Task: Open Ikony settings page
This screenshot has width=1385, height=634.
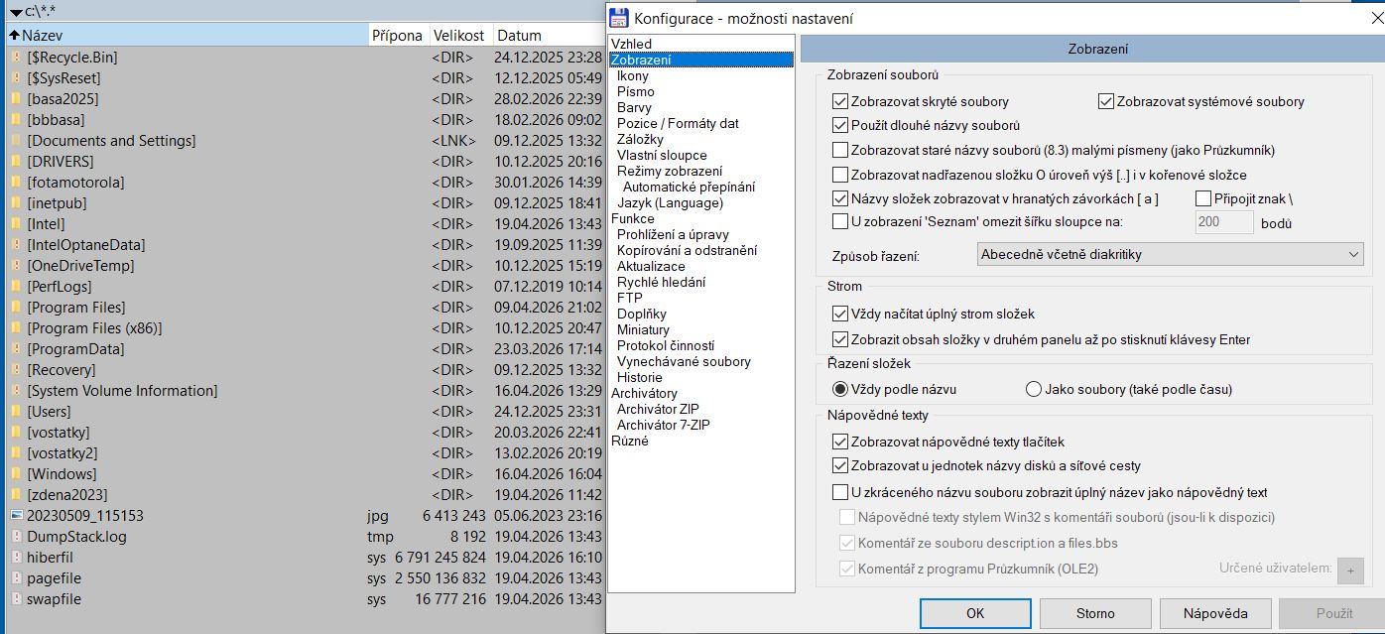Action: [632, 75]
